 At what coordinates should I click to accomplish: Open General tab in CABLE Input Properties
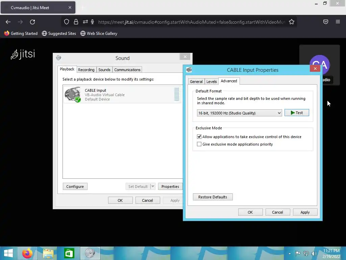196,81
